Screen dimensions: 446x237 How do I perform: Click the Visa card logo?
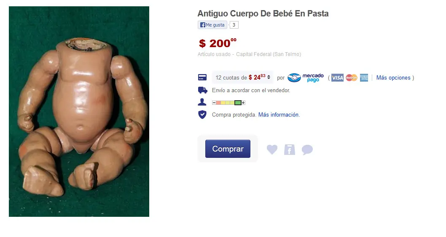[x=337, y=77]
